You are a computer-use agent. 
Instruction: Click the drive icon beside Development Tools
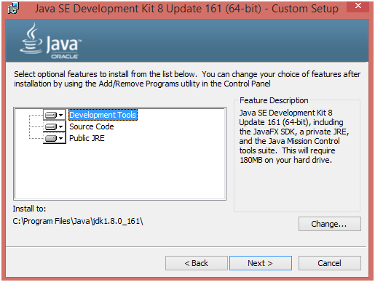point(51,115)
